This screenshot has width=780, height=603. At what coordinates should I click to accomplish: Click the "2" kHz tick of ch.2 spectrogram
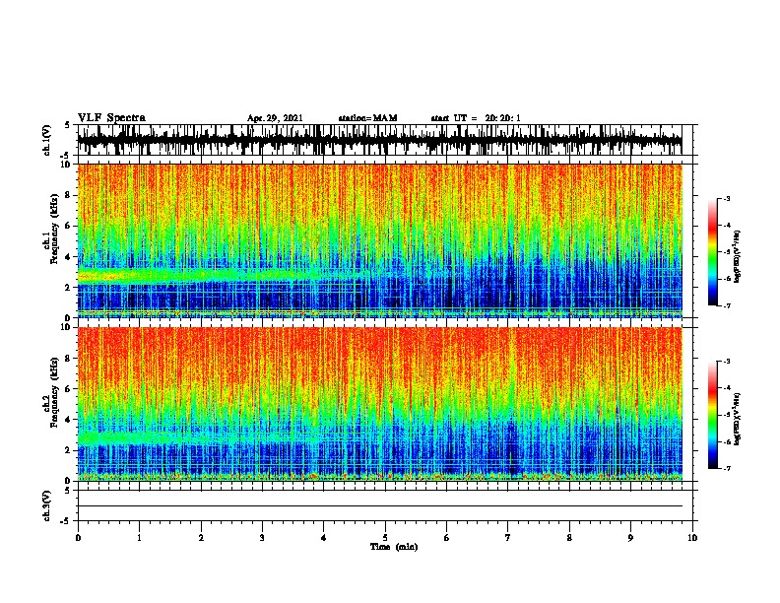point(69,450)
